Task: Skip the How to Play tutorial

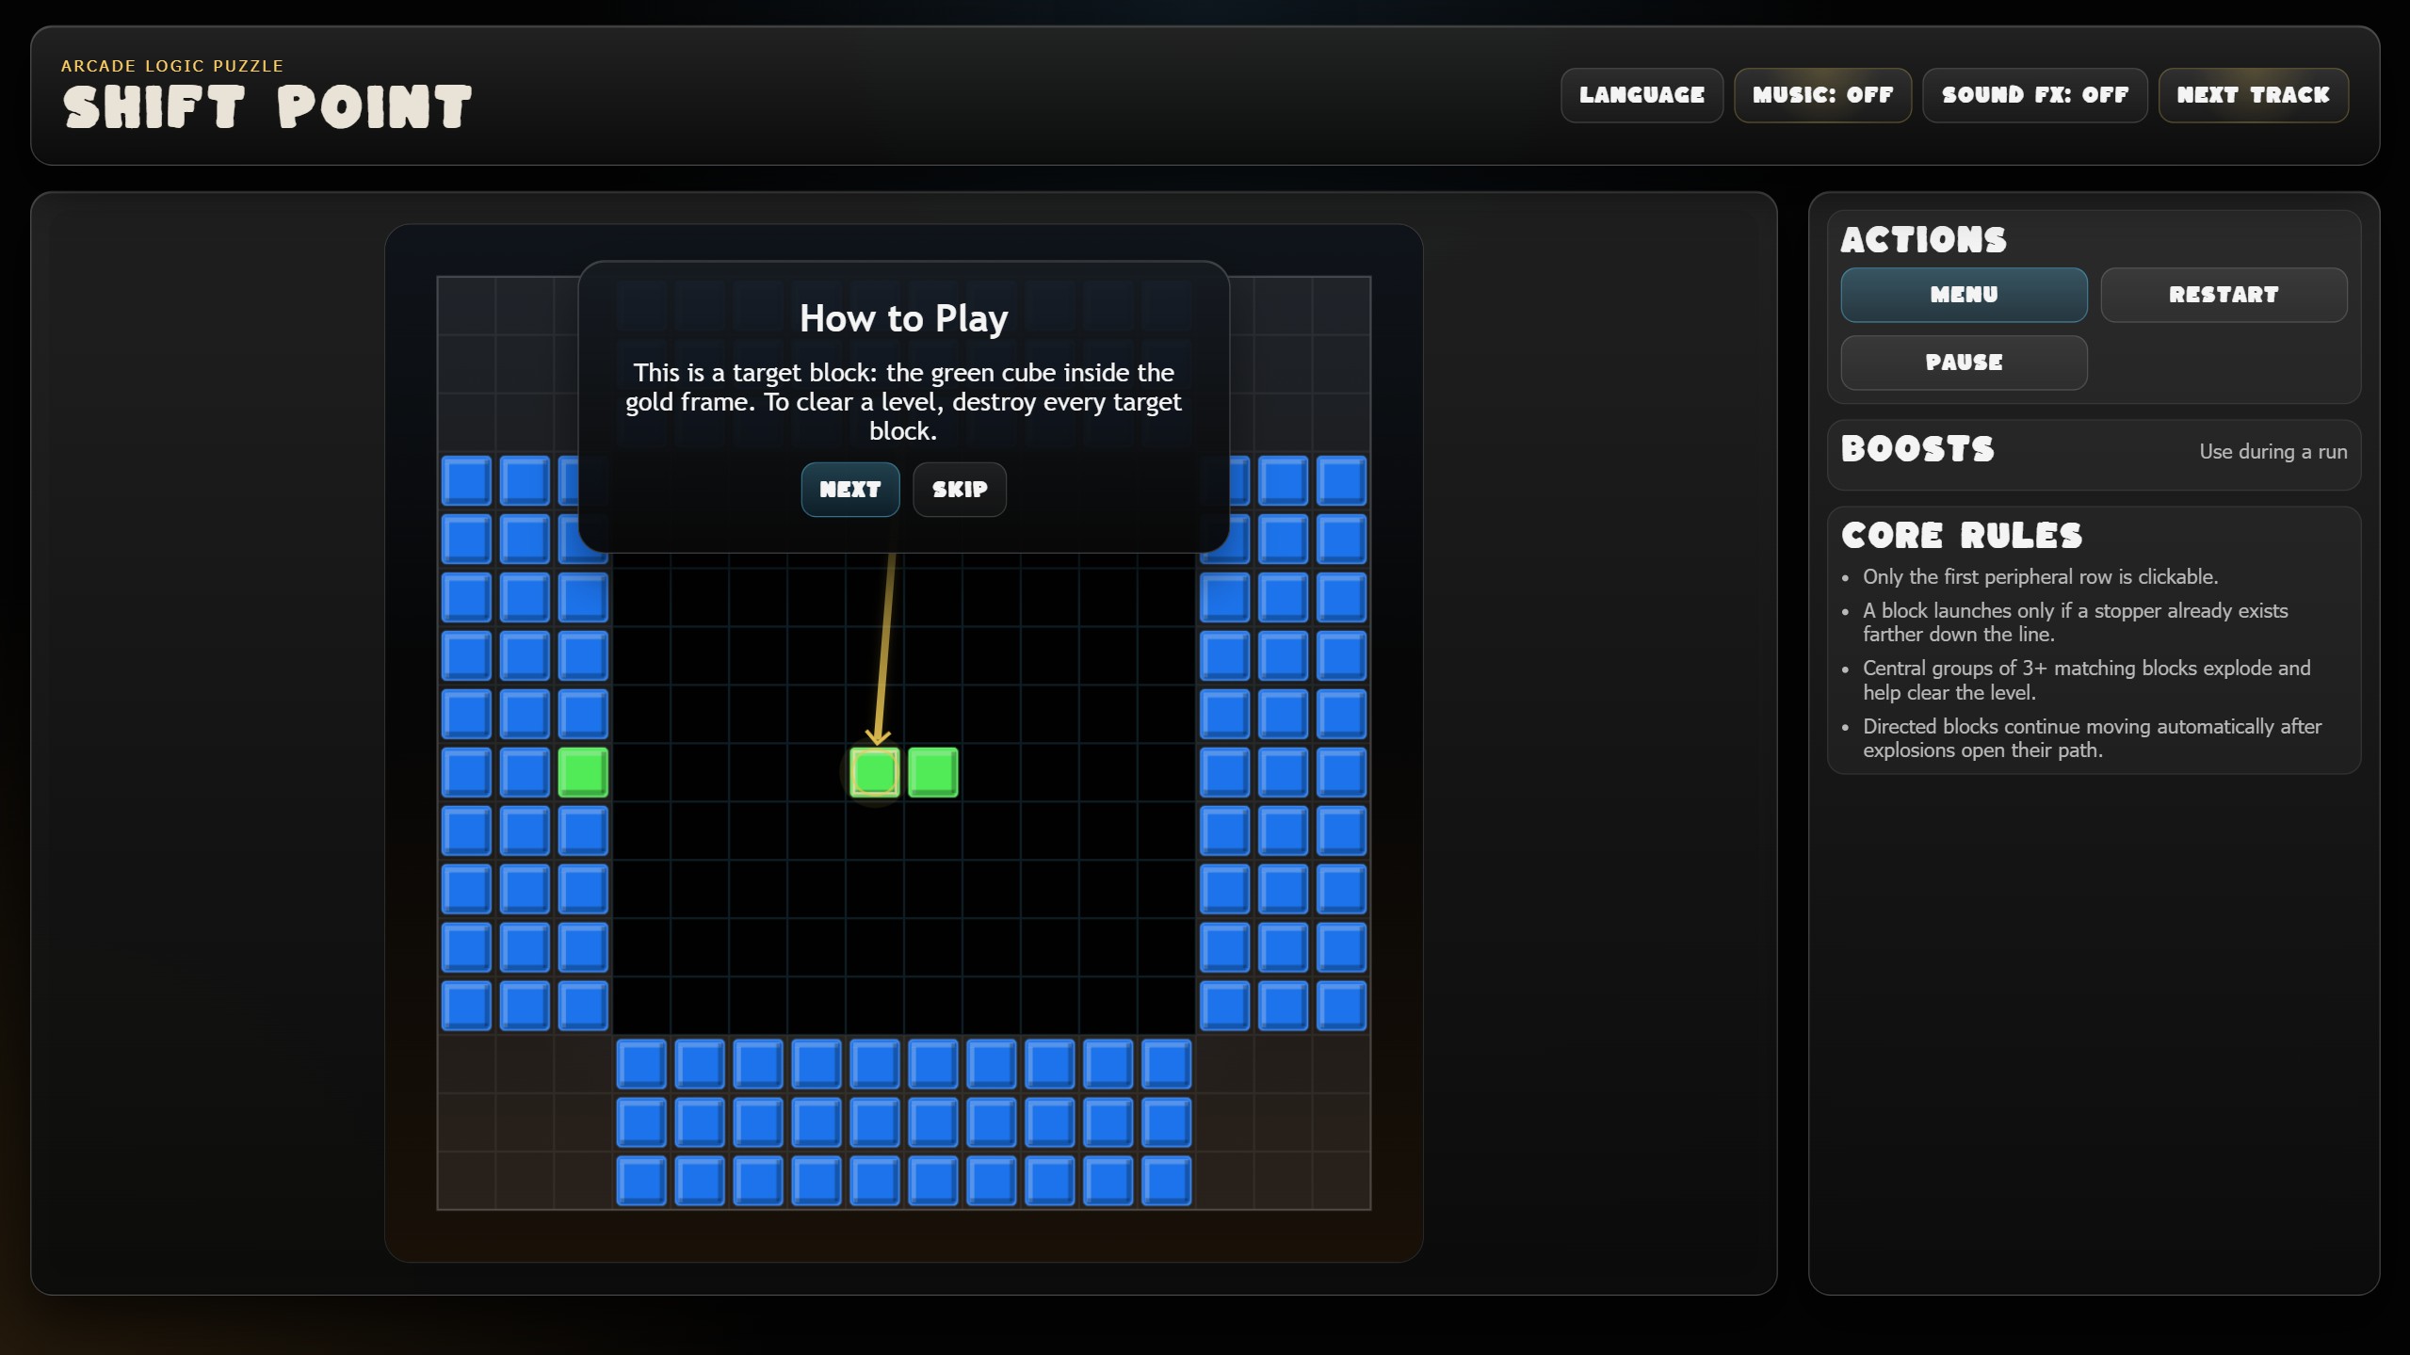Action: 959,490
